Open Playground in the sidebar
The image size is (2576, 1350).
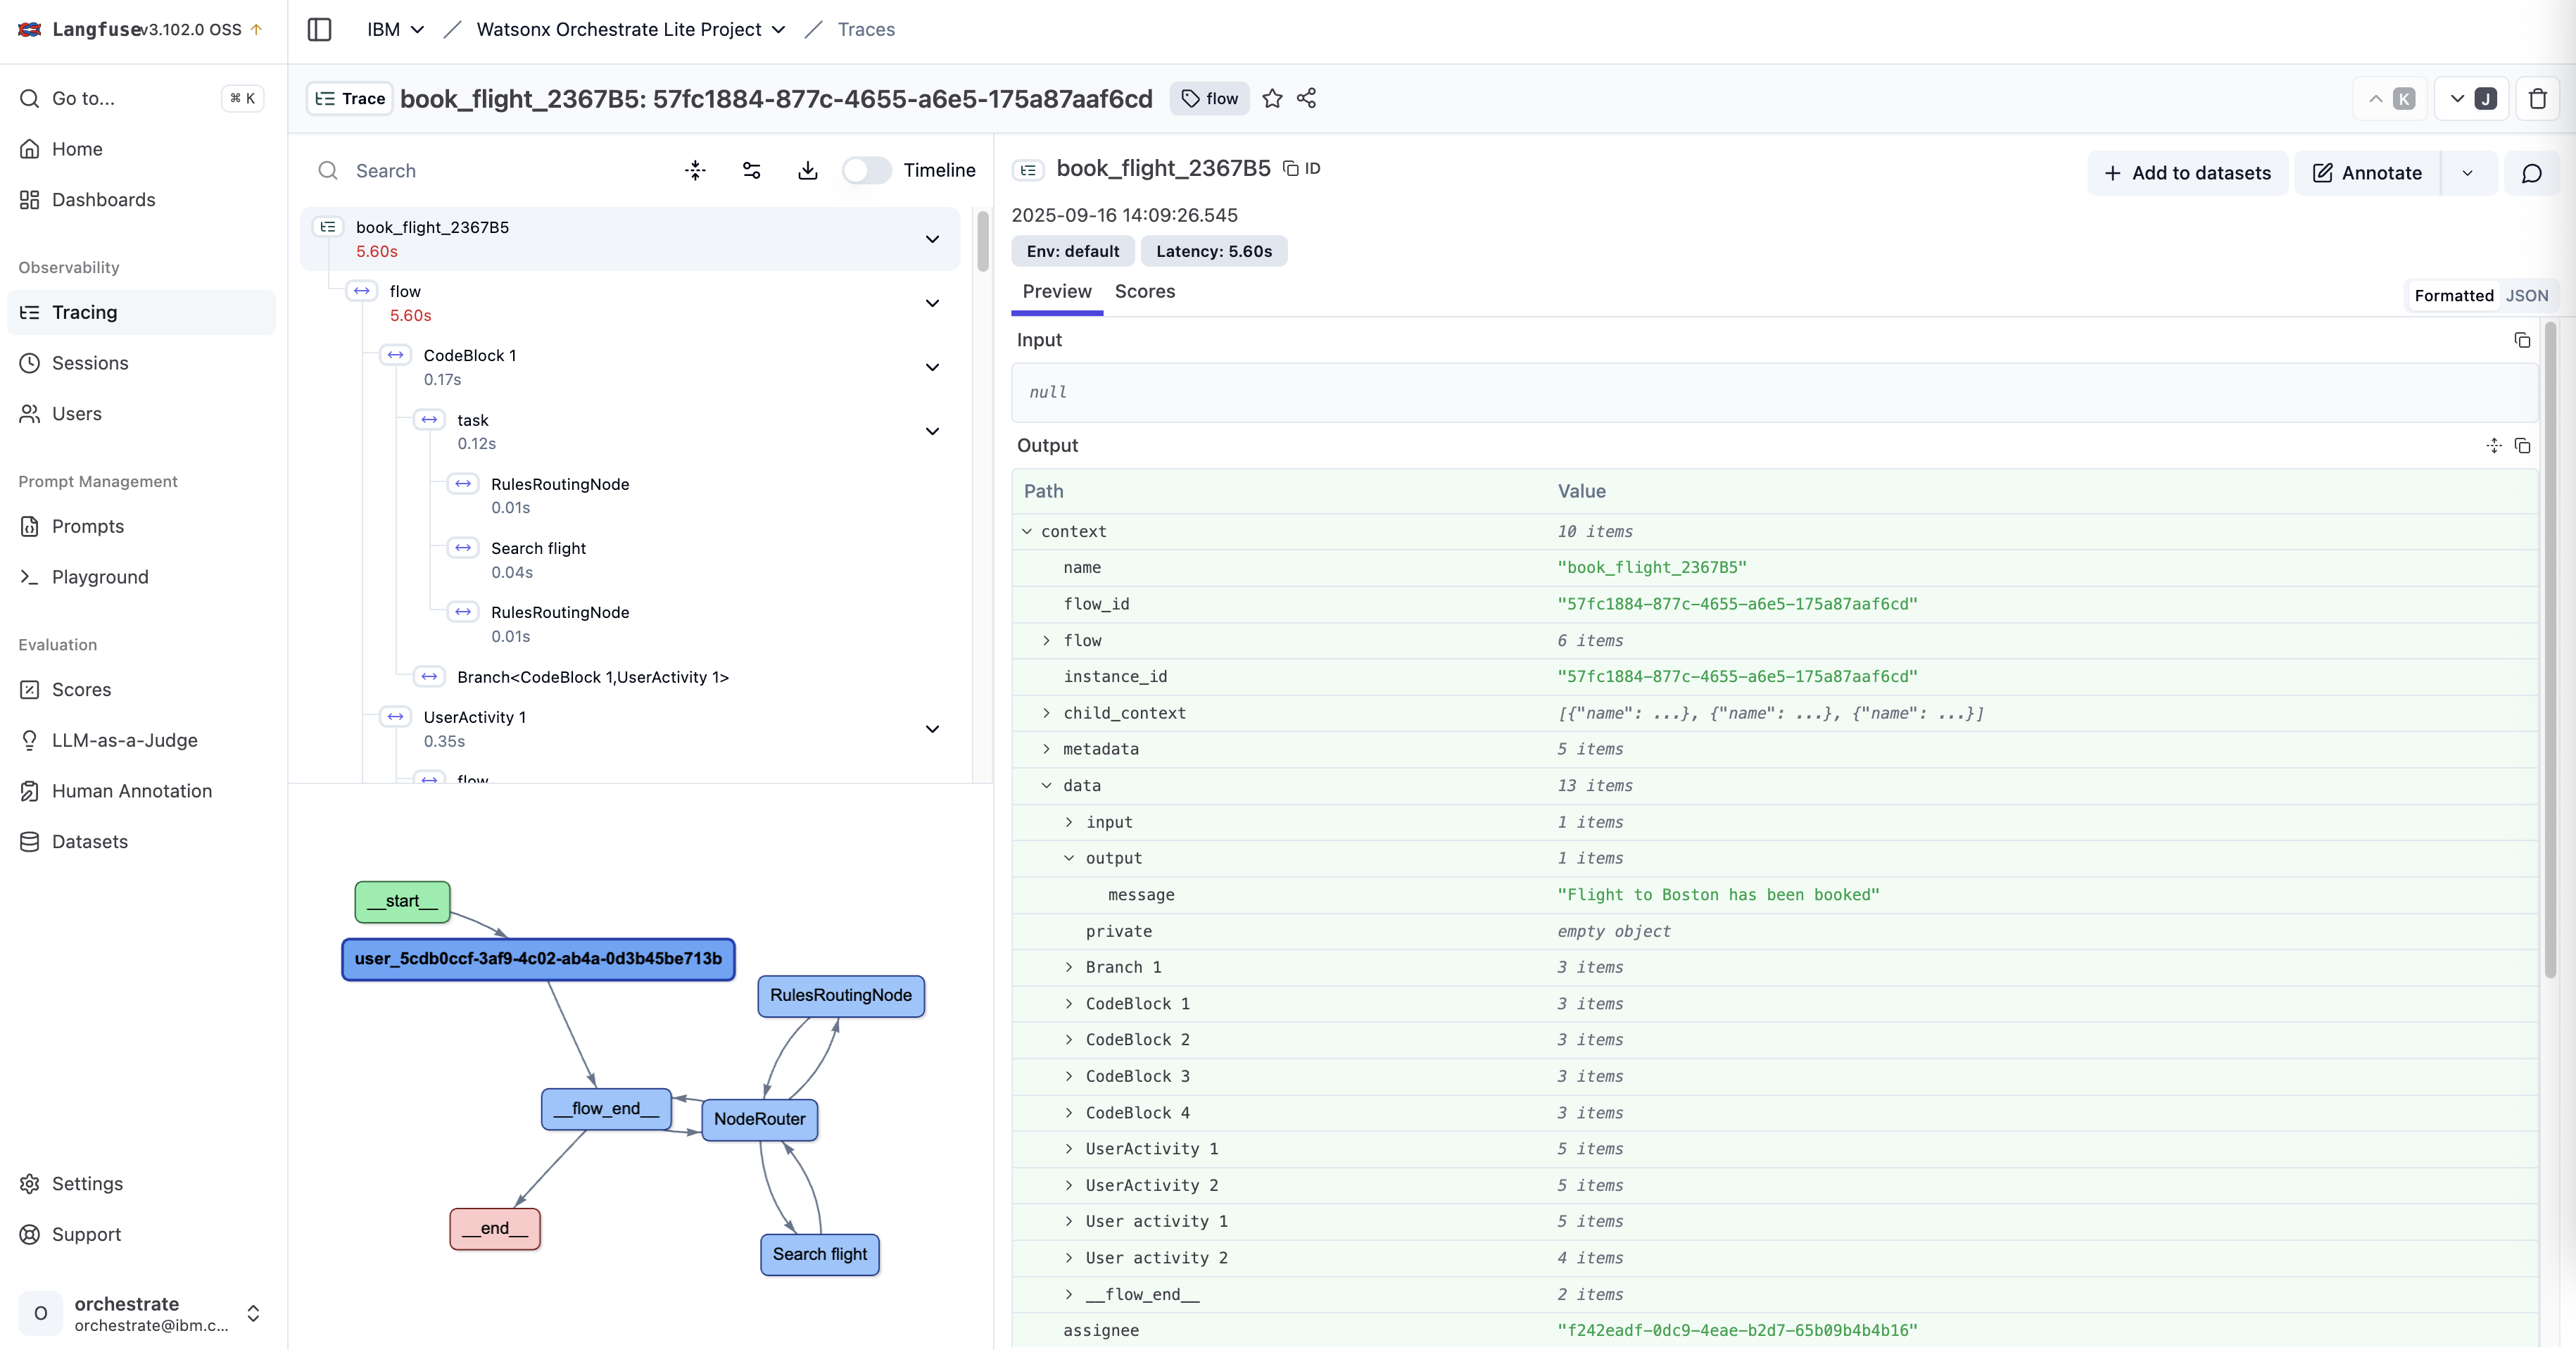[140, 577]
